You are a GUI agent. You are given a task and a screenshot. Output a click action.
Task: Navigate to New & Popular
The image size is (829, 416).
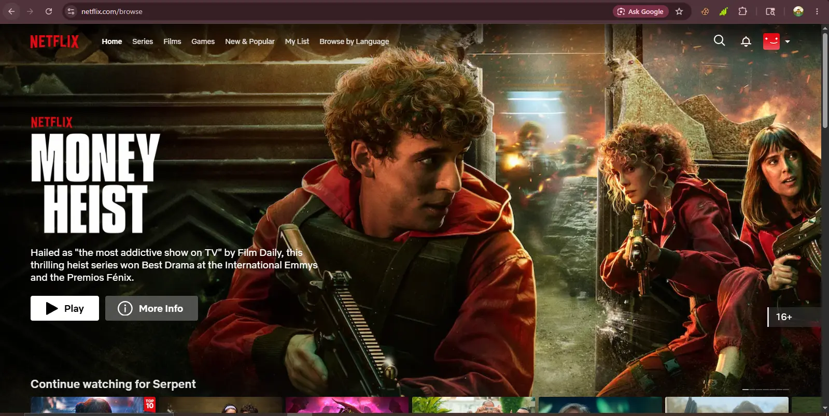click(x=250, y=41)
